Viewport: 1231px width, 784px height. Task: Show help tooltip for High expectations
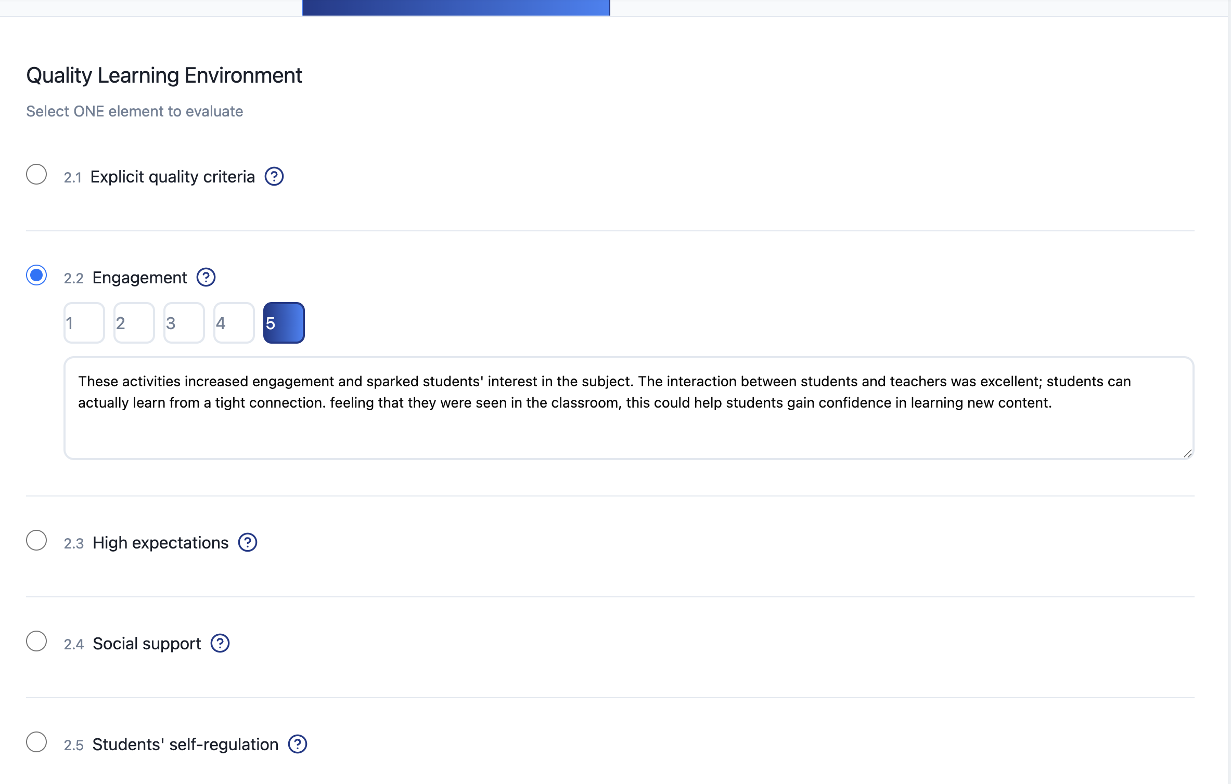(248, 543)
